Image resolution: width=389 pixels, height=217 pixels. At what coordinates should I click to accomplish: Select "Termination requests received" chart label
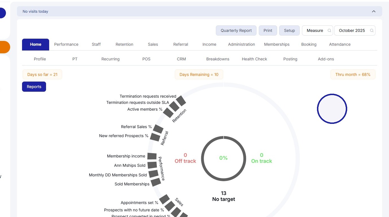pyautogui.click(x=148, y=96)
